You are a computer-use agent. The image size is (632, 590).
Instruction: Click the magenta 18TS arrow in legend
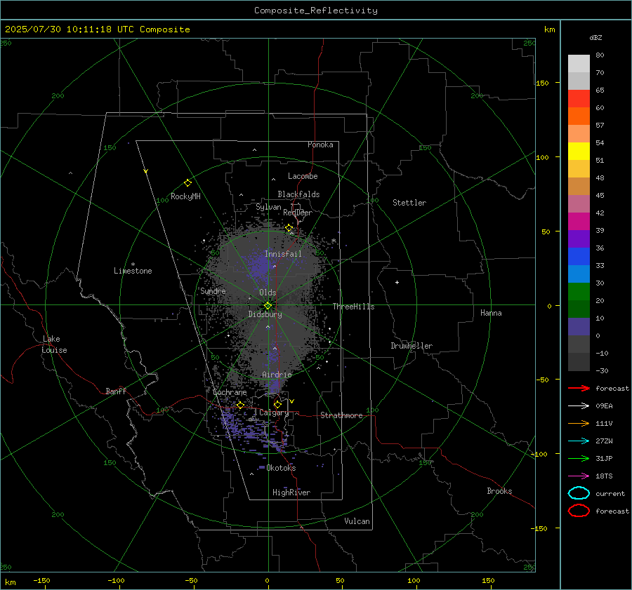coord(579,476)
